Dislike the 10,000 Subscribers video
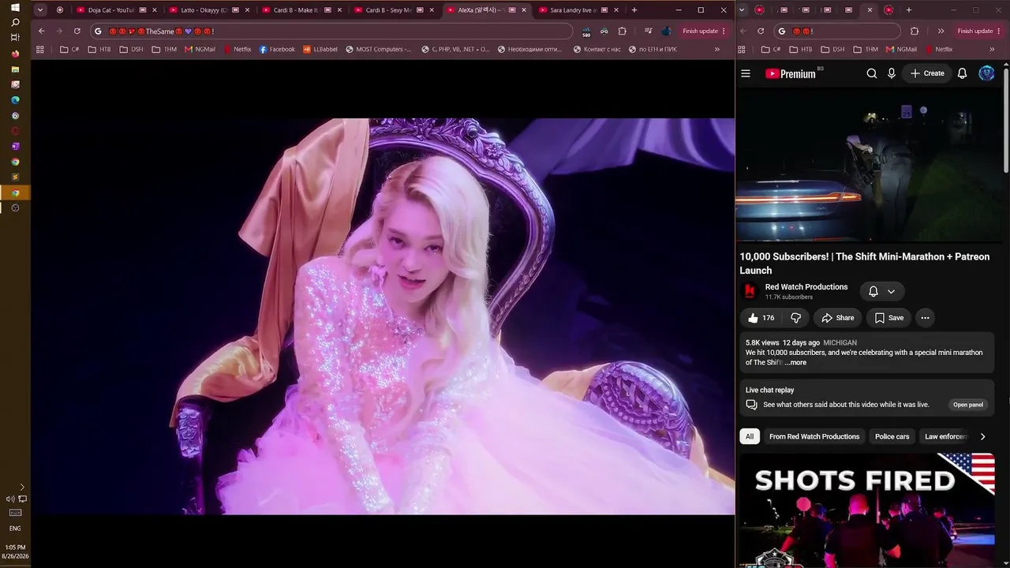The image size is (1010, 568). coord(796,318)
